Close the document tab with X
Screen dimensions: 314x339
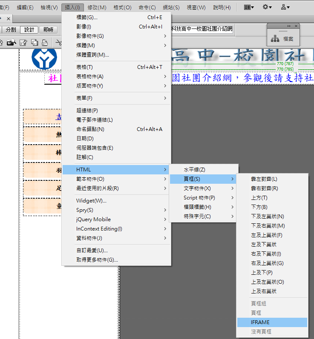(x=9, y=19)
